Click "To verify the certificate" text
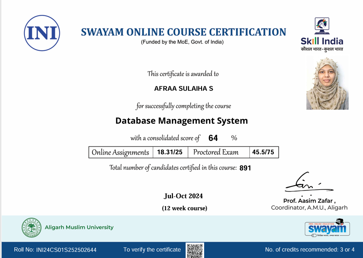Viewport: 363px width, 258px height. (x=152, y=250)
